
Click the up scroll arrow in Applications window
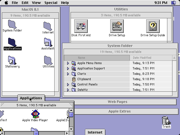click(71, 110)
